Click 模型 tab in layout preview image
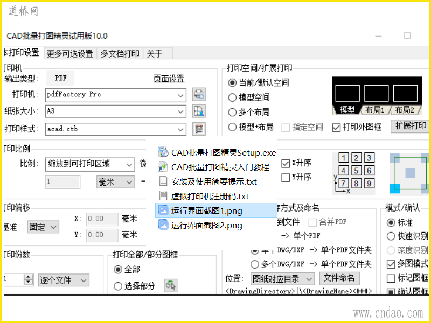The height and width of the screenshot is (323, 431). [x=347, y=110]
